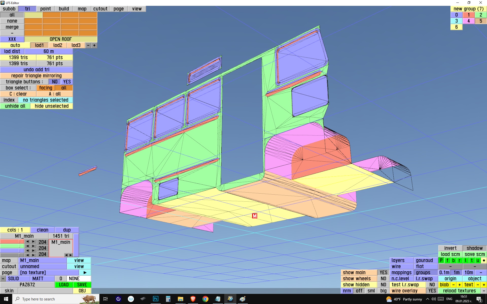Click repair triangle mirroring
487x304 pixels.
click(36, 76)
